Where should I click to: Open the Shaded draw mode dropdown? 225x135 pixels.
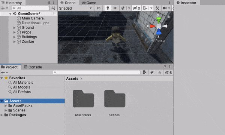click(x=75, y=8)
